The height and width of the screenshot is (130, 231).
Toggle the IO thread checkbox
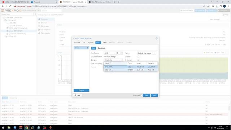pos(138,60)
